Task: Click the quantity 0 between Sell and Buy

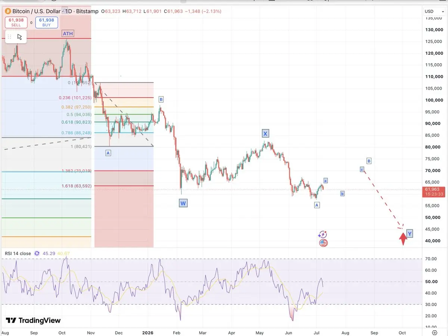Action: pos(31,23)
